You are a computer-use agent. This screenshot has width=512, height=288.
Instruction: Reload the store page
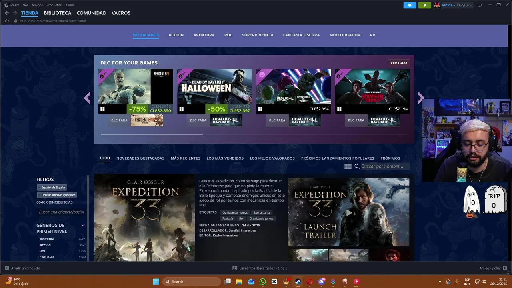7,21
